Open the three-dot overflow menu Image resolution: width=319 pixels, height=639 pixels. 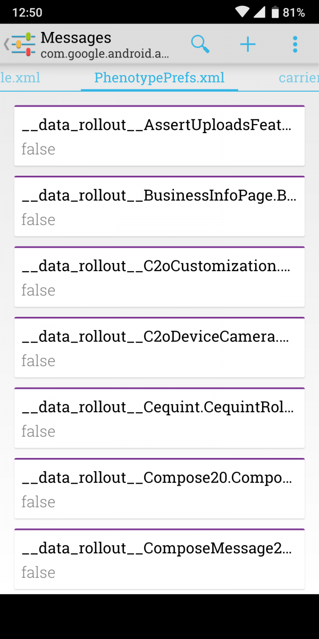pyautogui.click(x=295, y=44)
